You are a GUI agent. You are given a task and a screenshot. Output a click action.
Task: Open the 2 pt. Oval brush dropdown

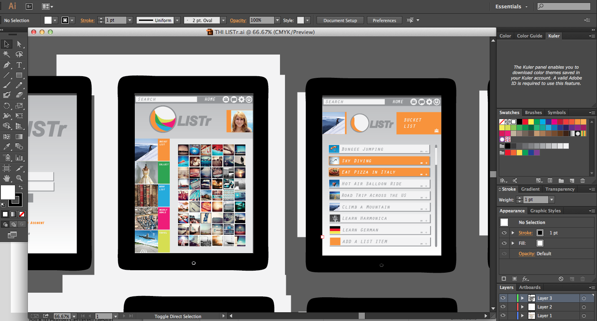tap(223, 20)
